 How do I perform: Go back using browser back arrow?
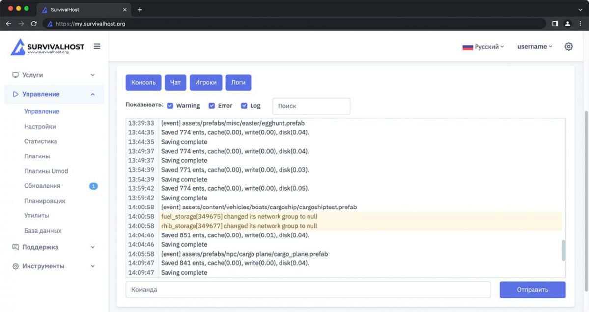click(x=9, y=24)
